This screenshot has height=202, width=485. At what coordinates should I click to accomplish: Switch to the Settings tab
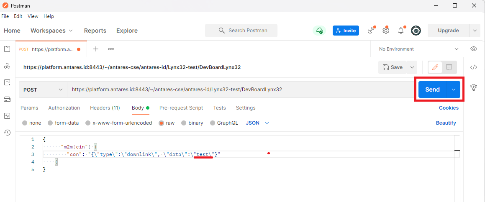tap(246, 108)
